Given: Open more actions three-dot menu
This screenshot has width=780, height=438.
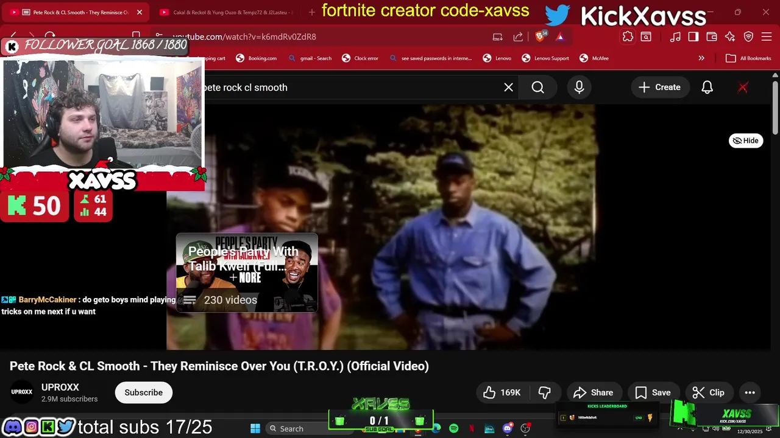Looking at the screenshot, I should [x=750, y=392].
